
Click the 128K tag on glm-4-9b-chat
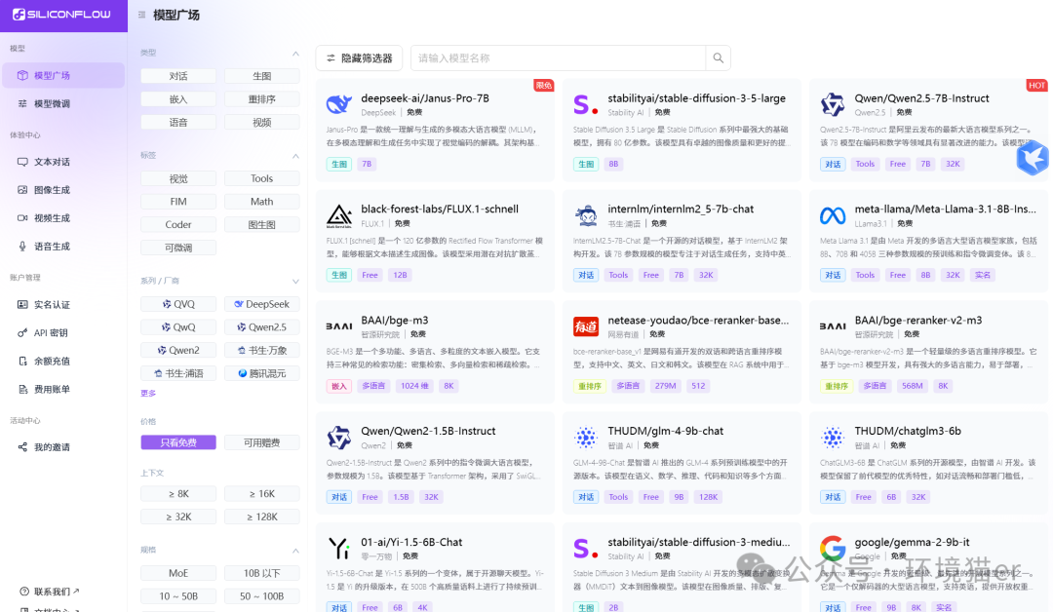coord(709,497)
